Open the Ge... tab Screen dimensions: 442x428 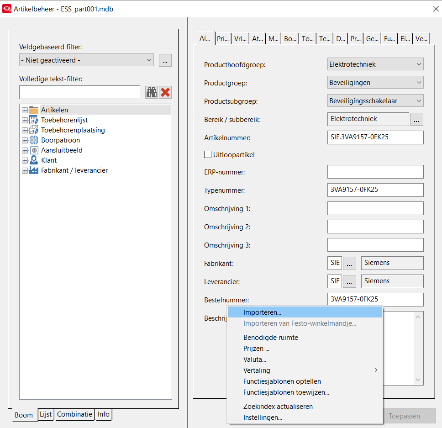pos(372,39)
